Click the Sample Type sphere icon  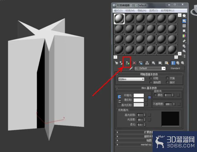pyautogui.click(x=184, y=16)
